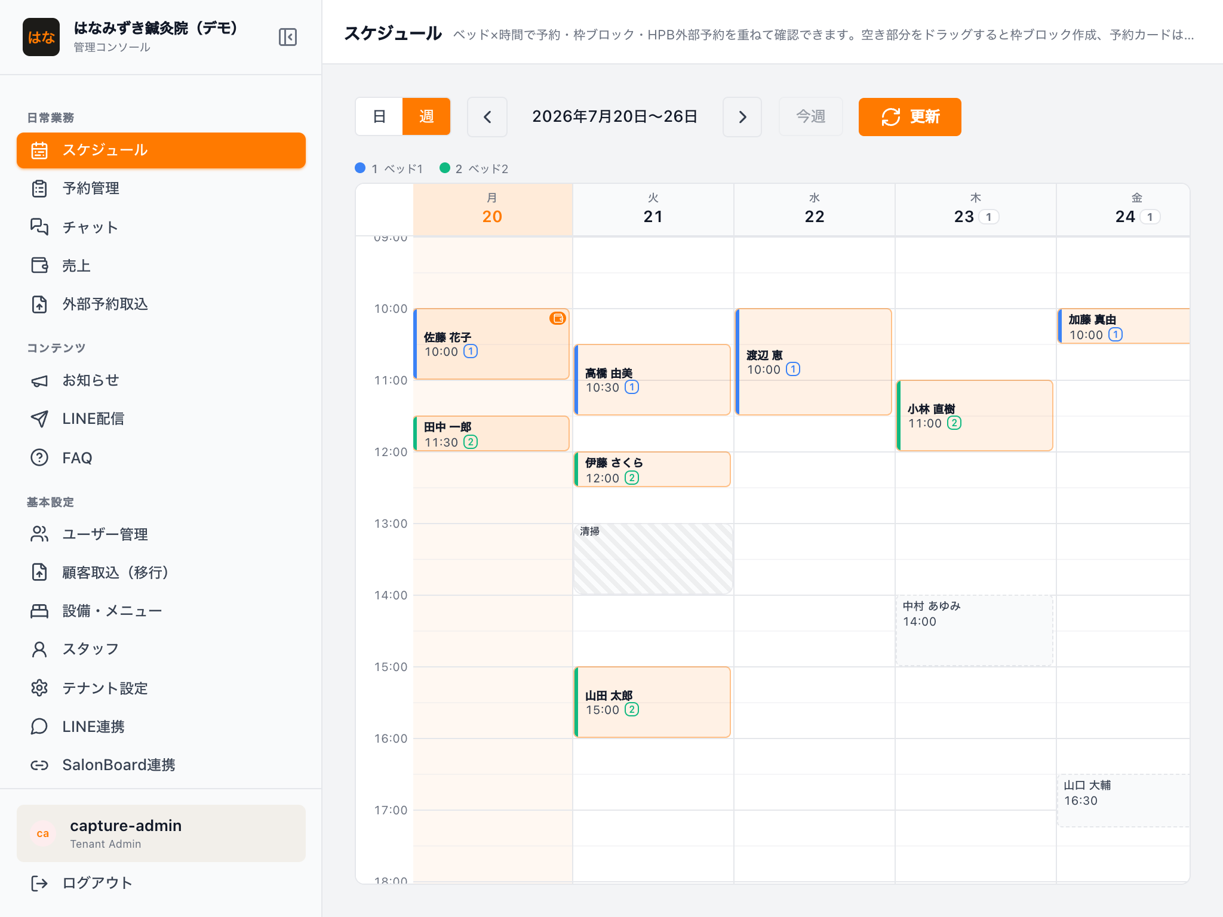Viewport: 1223px width, 917px height.
Task: Switch to 日 day view
Action: 379,116
